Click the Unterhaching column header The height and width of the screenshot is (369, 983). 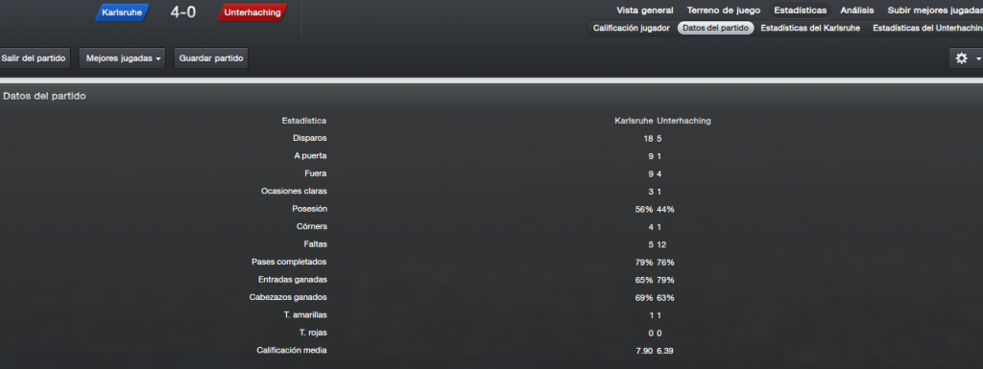click(683, 121)
